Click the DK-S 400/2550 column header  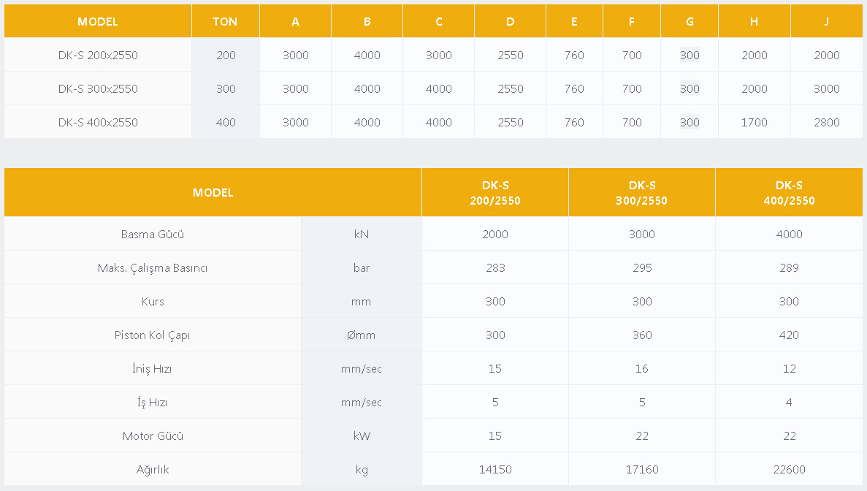pos(789,193)
